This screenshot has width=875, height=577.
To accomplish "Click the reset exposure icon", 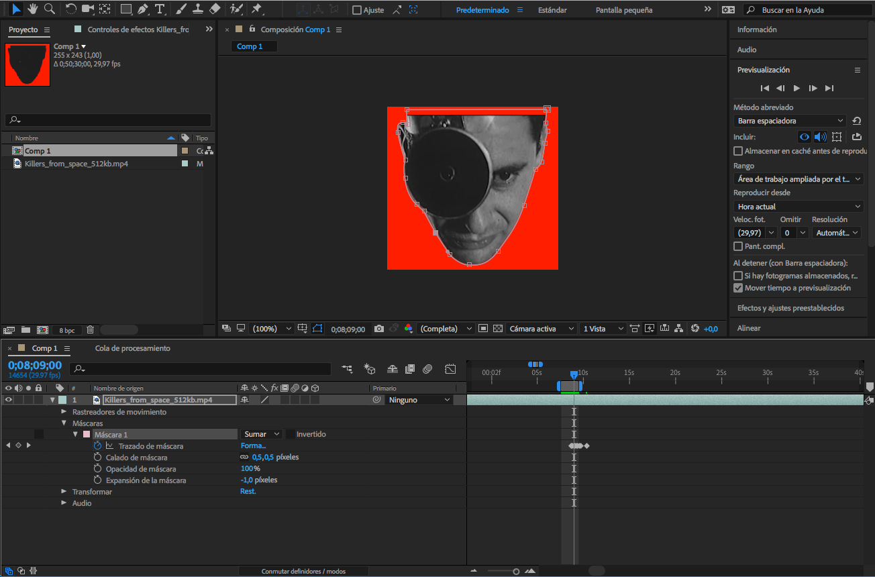I will (x=695, y=329).
